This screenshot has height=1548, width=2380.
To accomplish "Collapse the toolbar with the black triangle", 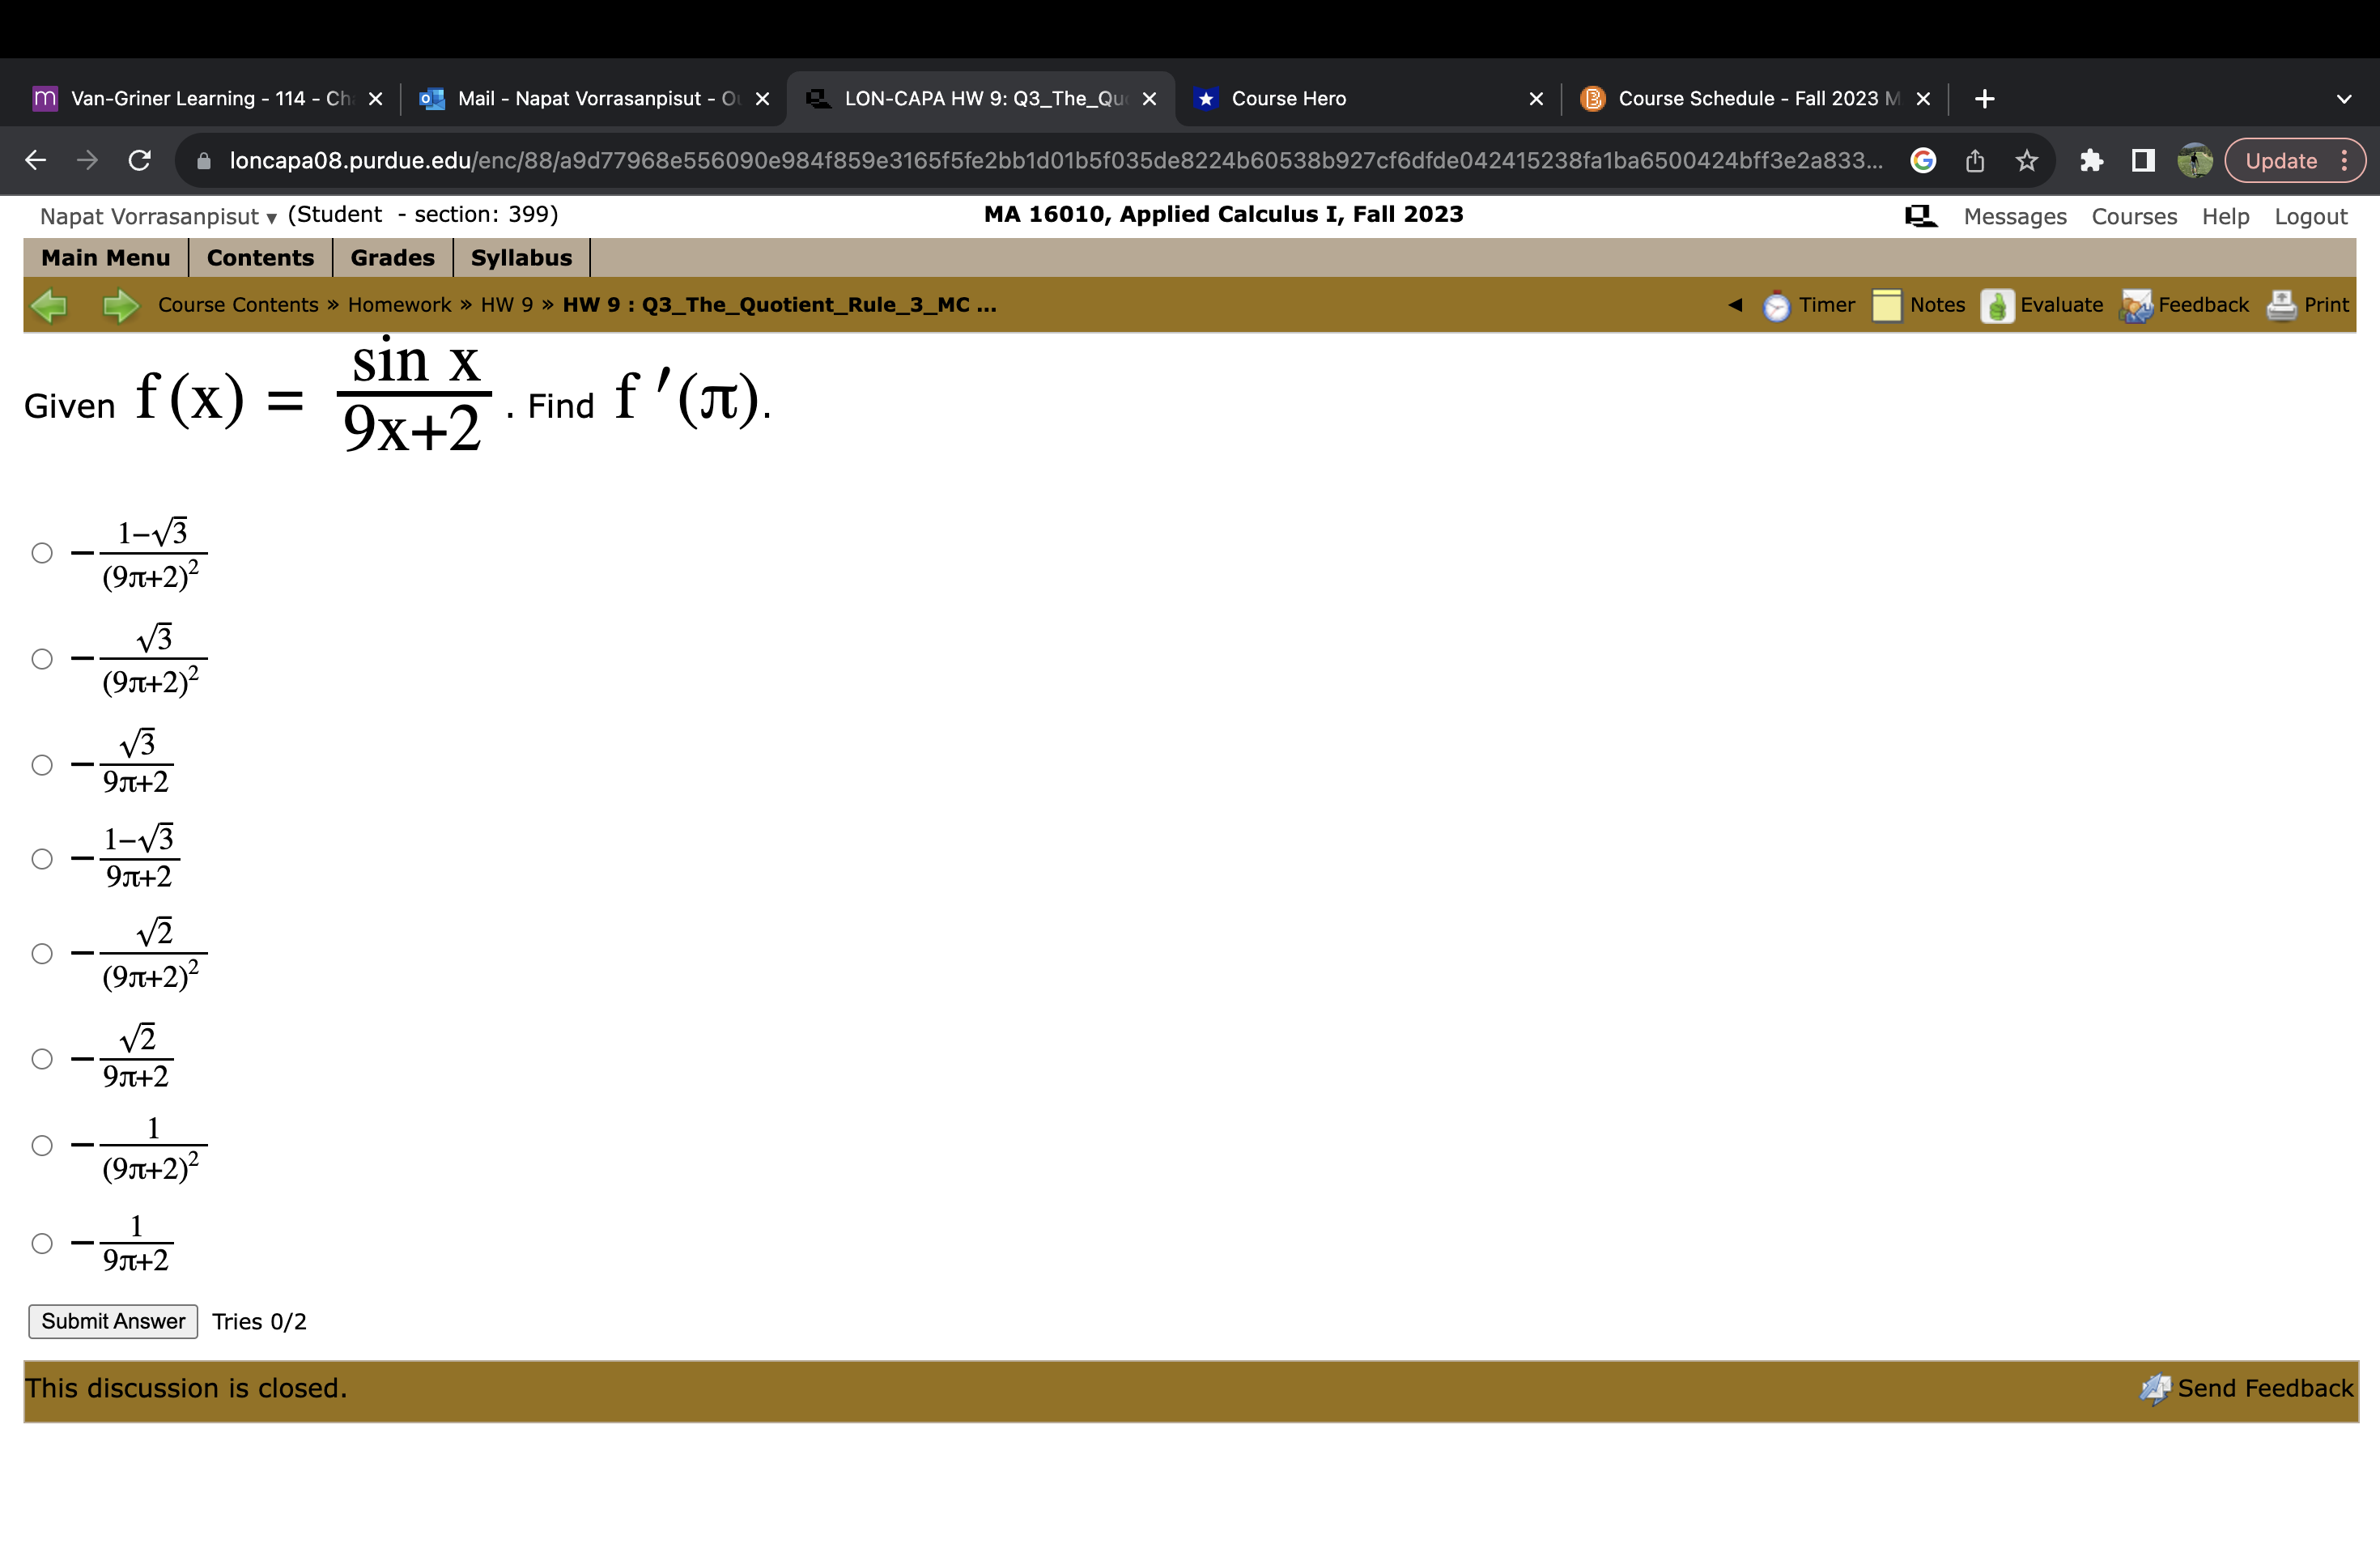I will 1735,305.
